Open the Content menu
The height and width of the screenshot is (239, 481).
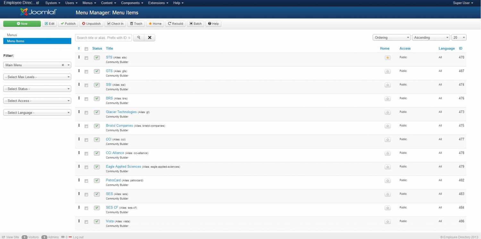tap(108, 3)
